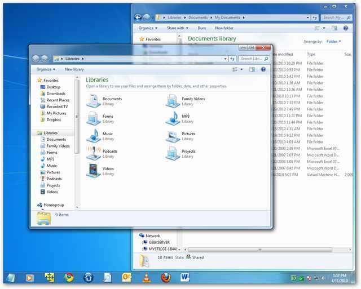Select My Pictures in navigation pane

pyautogui.click(x=56, y=113)
